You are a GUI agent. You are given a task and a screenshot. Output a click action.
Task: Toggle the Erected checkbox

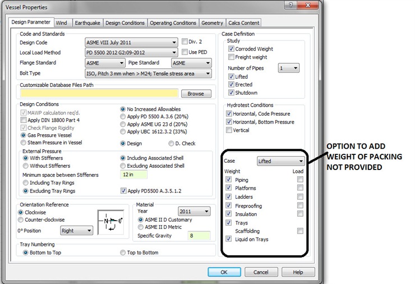tap(231, 85)
